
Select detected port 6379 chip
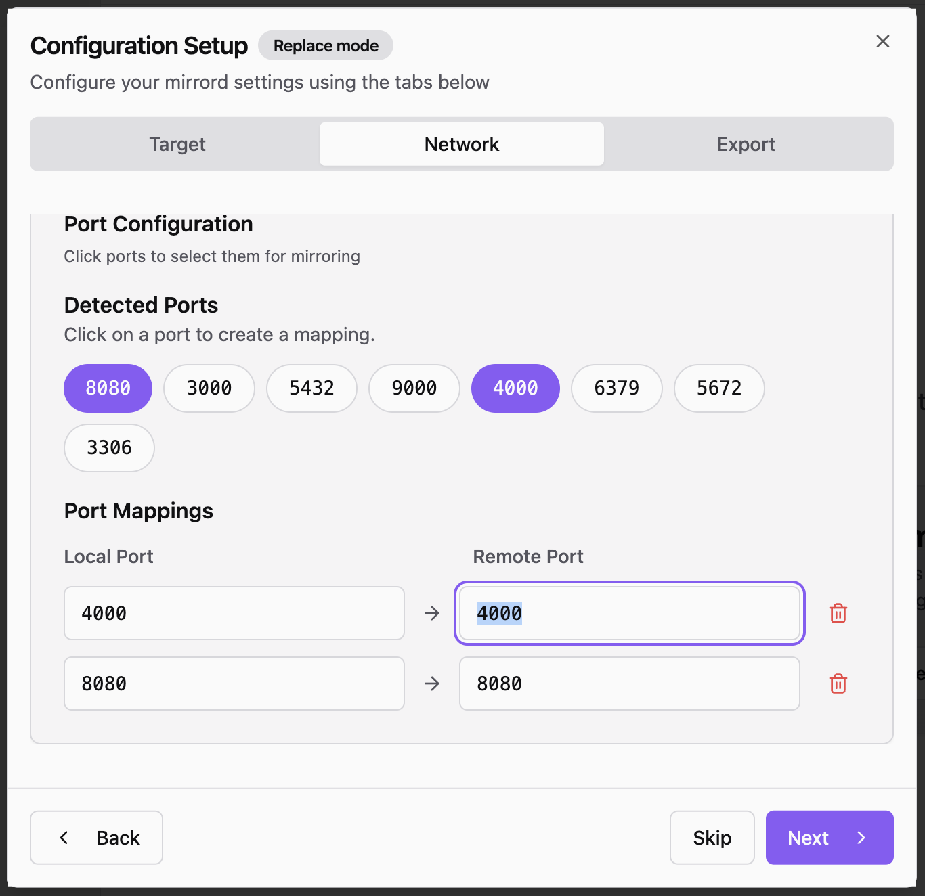(616, 388)
